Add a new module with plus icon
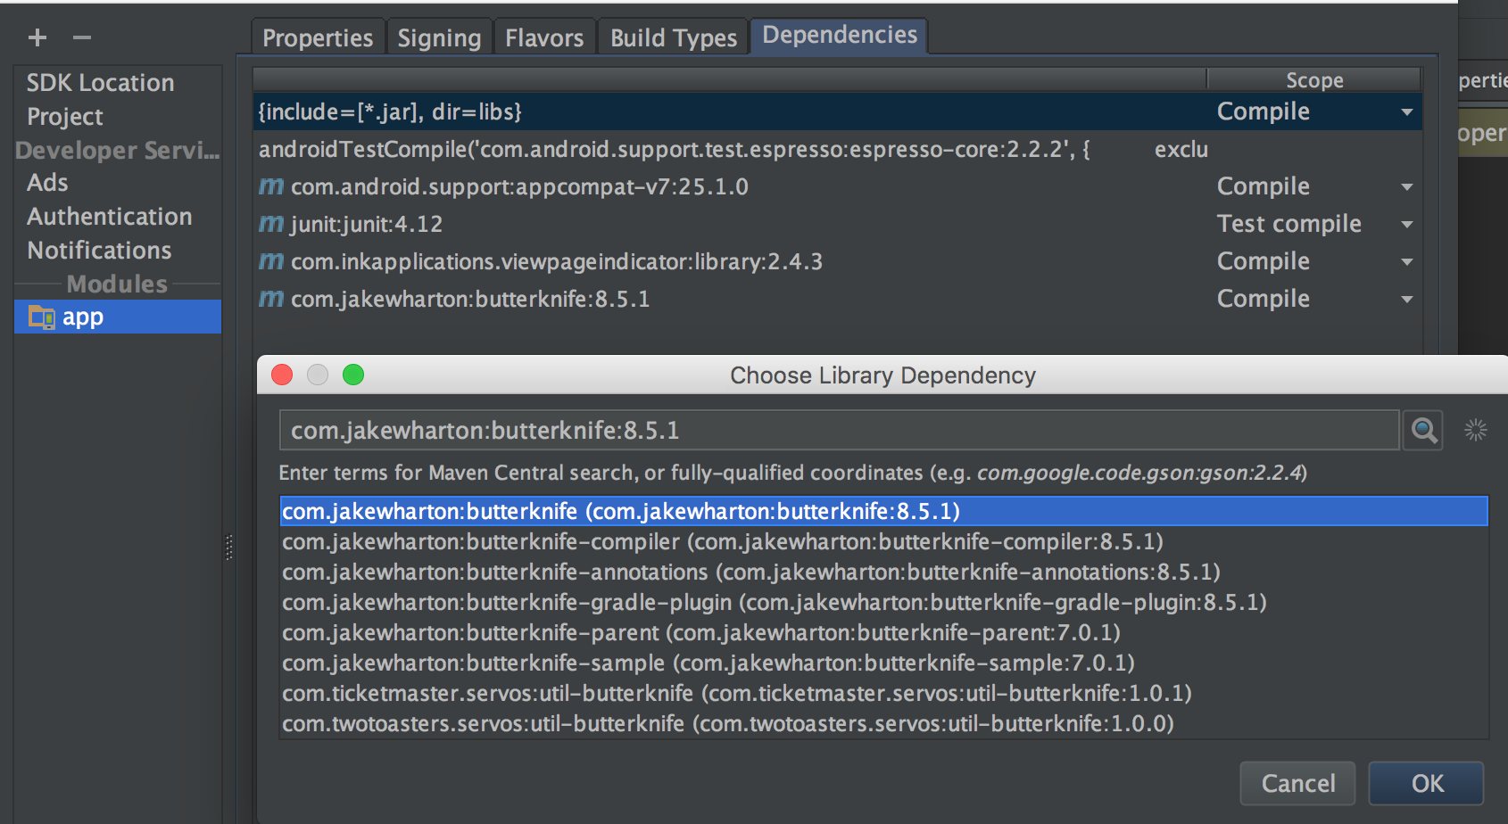Image resolution: width=1508 pixels, height=824 pixels. (x=37, y=37)
